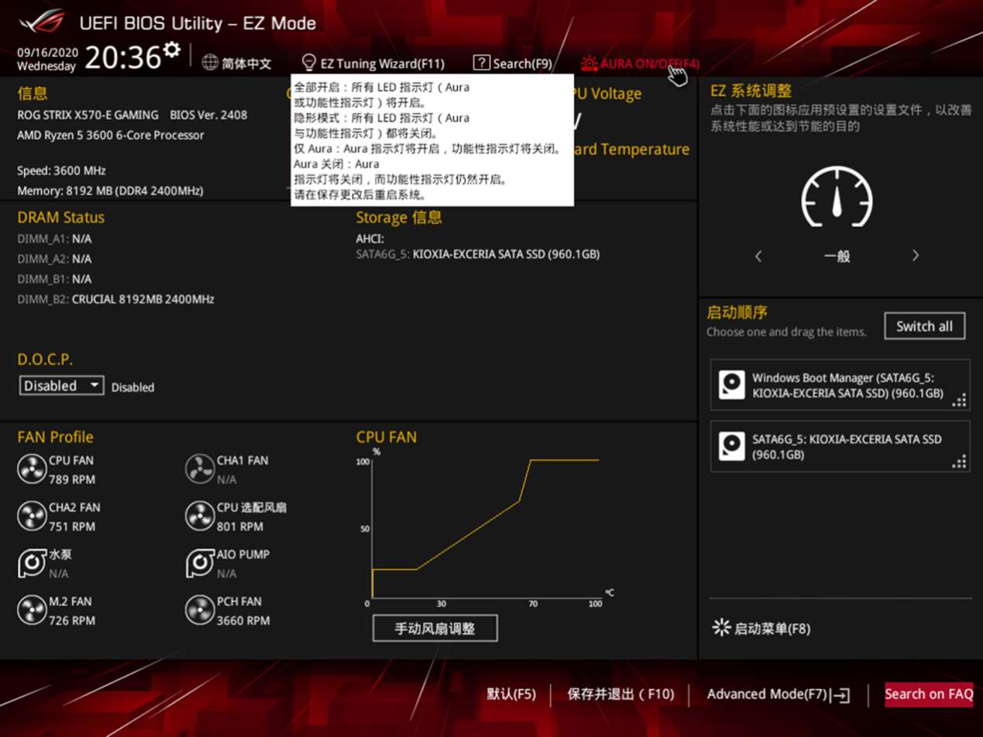
Task: Click the Advanced Mode exit arrow icon
Action: (840, 695)
